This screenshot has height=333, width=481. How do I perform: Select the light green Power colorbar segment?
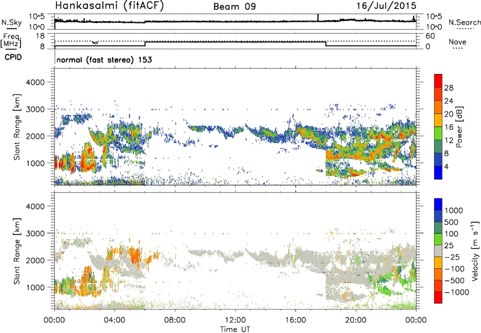[438, 133]
